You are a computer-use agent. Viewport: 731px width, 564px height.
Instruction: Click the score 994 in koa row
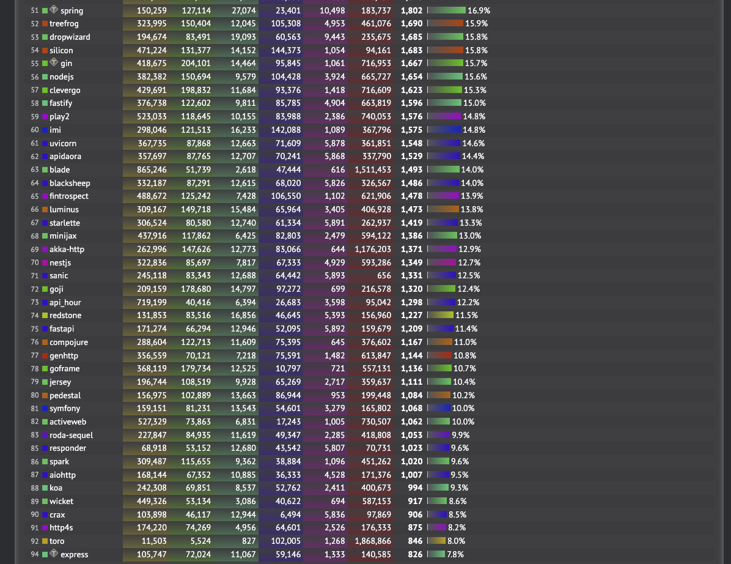(x=415, y=488)
